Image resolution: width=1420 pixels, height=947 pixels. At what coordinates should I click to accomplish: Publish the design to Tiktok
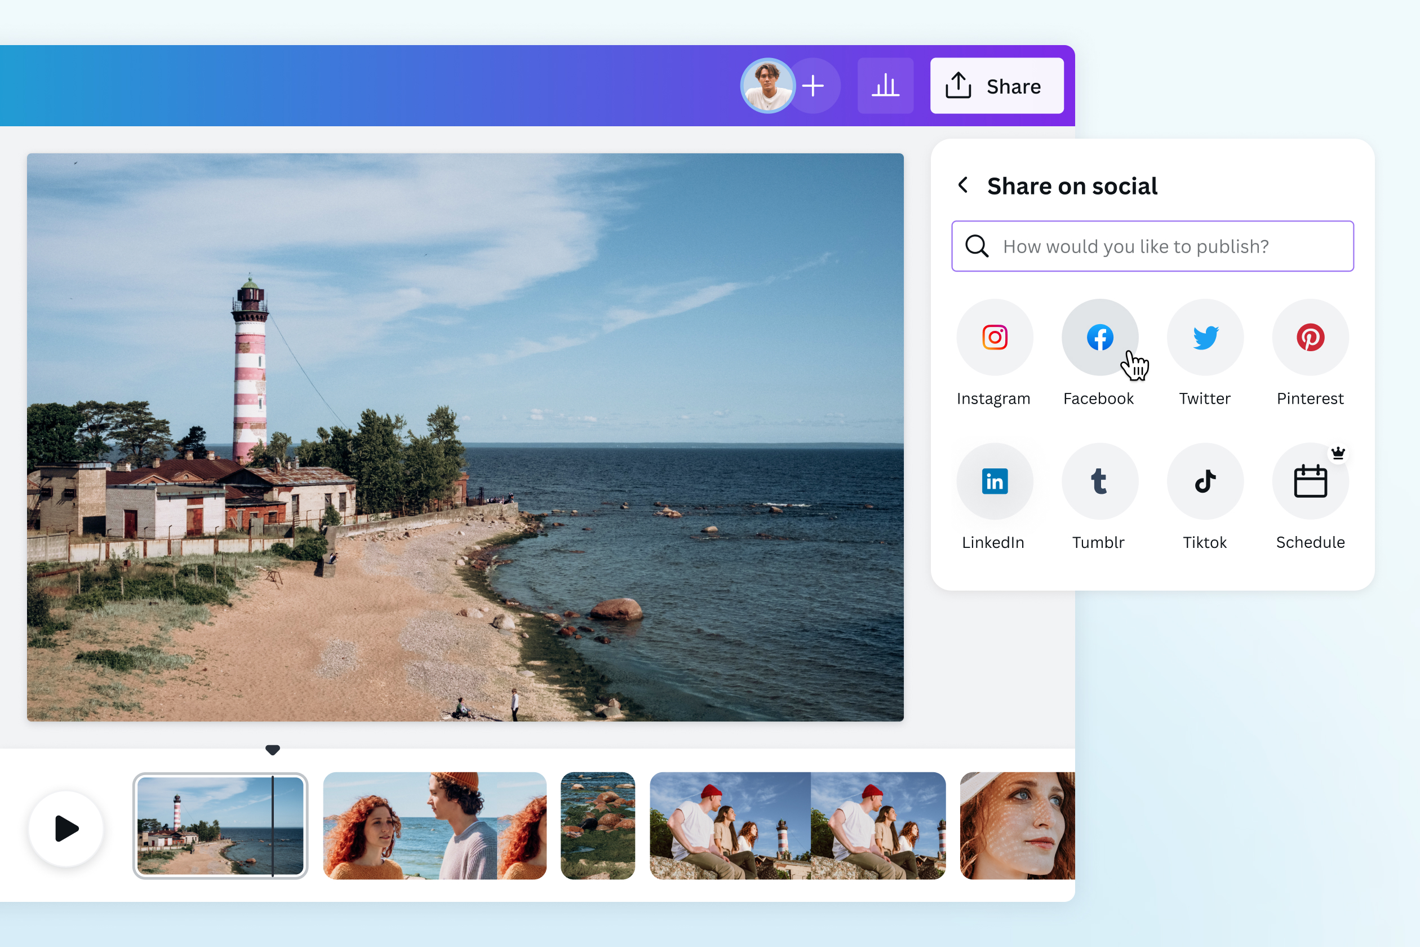[x=1205, y=481]
